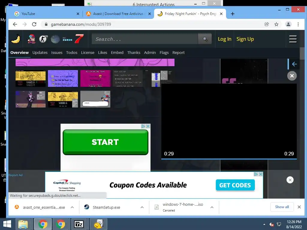
Task: Open Windows Start menu
Action: click(7, 224)
